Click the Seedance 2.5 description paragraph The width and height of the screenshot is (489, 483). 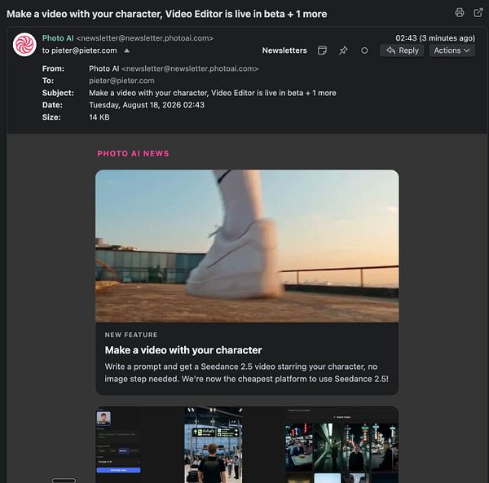coord(246,373)
